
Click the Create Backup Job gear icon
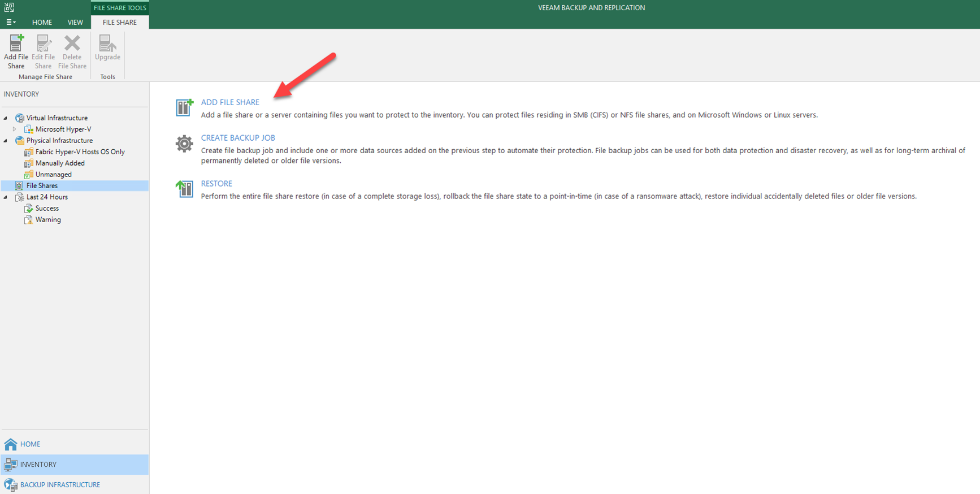(184, 144)
